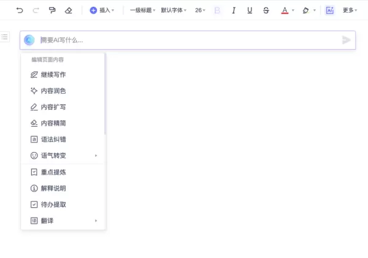This screenshot has height=258, width=368.
Task: Apply the highlighter pen
Action: click(x=305, y=10)
